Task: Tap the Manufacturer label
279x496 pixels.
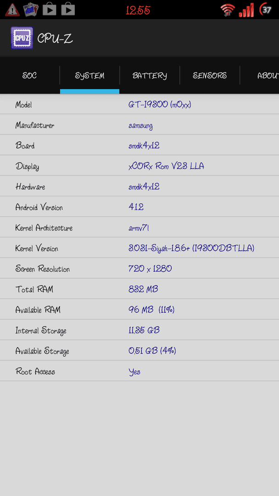Action: click(x=35, y=125)
